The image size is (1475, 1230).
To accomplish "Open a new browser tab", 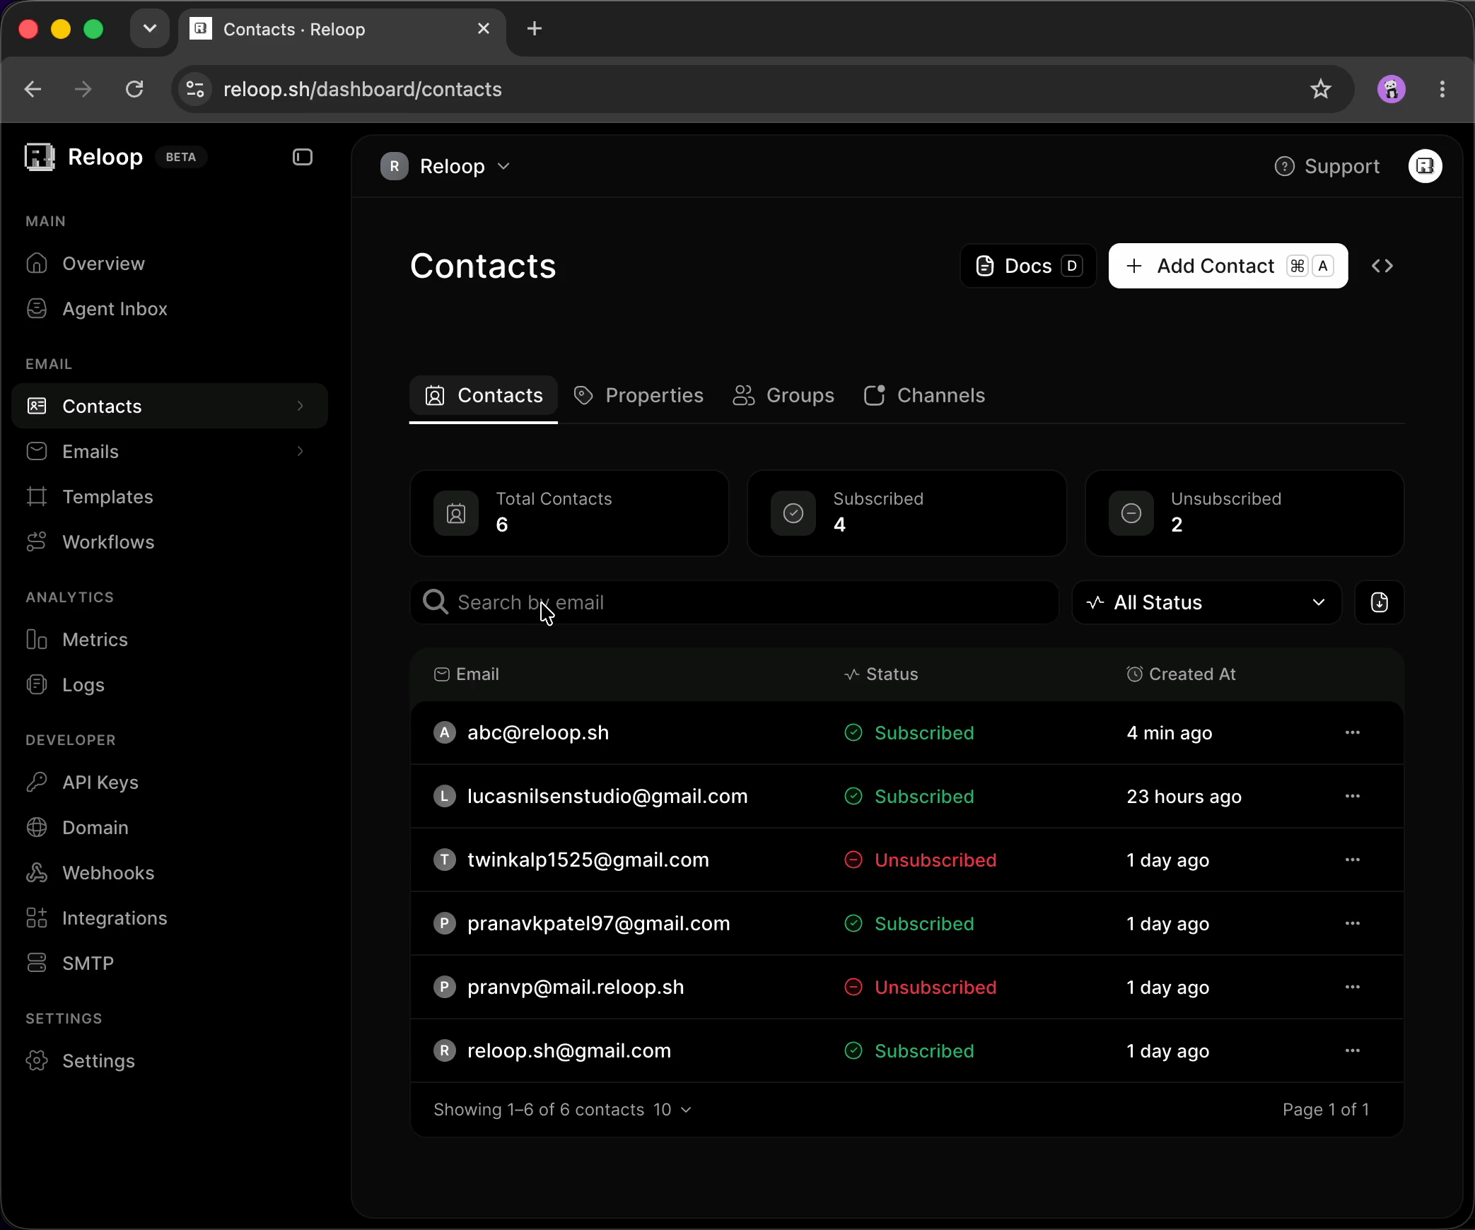I will pos(535,28).
